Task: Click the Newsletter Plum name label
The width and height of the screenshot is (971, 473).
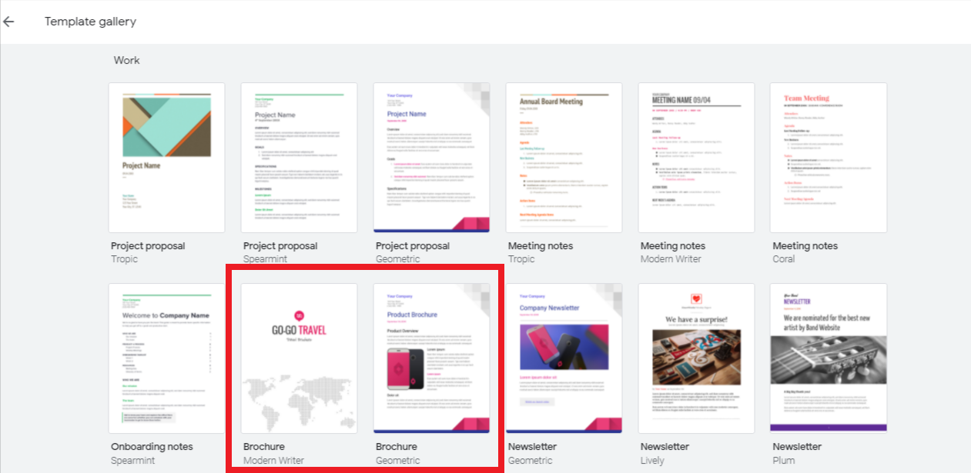Action: (x=796, y=446)
